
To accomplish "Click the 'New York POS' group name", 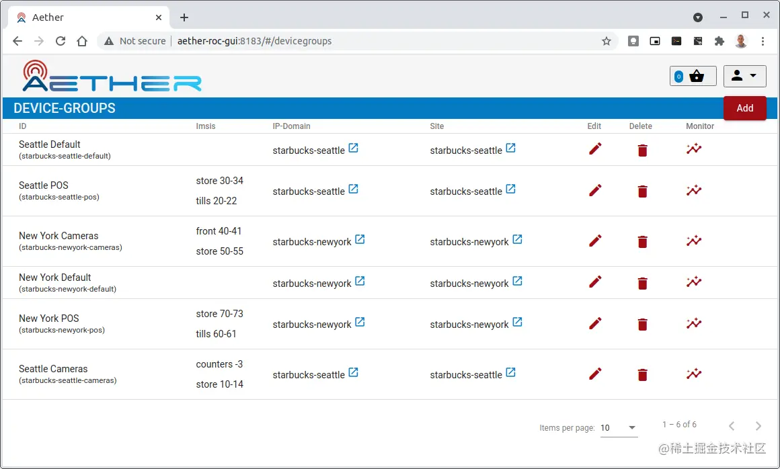I will coord(48,318).
